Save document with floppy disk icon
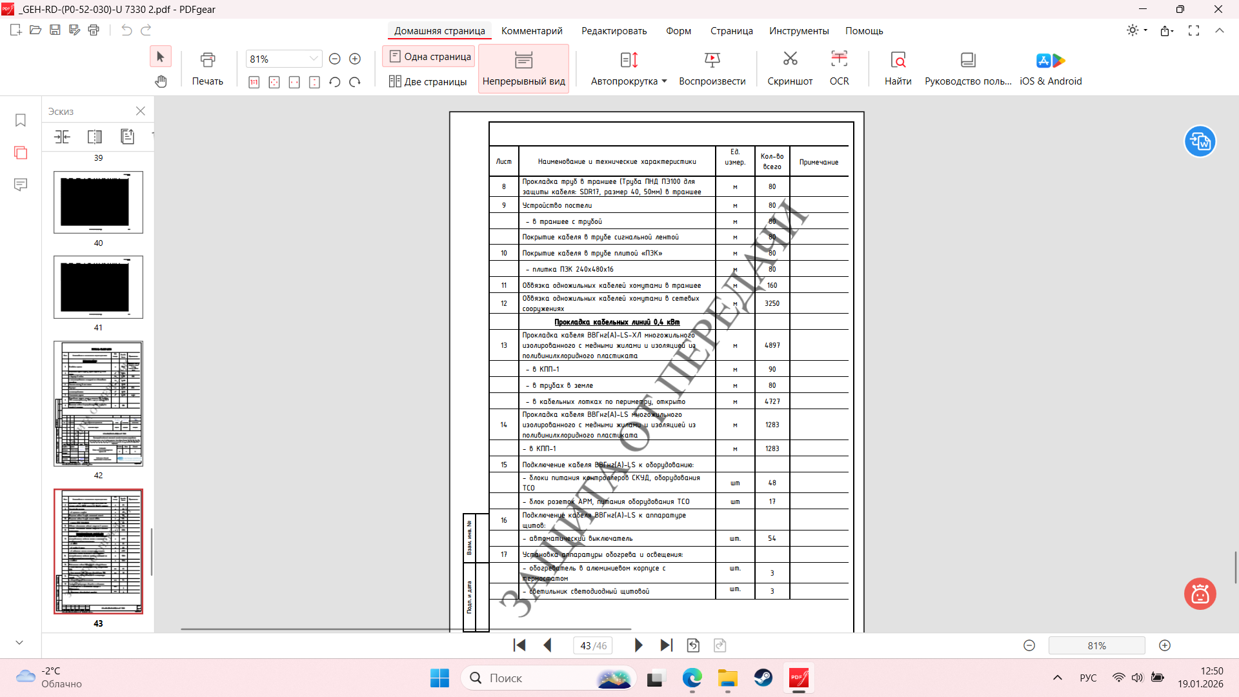This screenshot has width=1239, height=697. point(55,30)
